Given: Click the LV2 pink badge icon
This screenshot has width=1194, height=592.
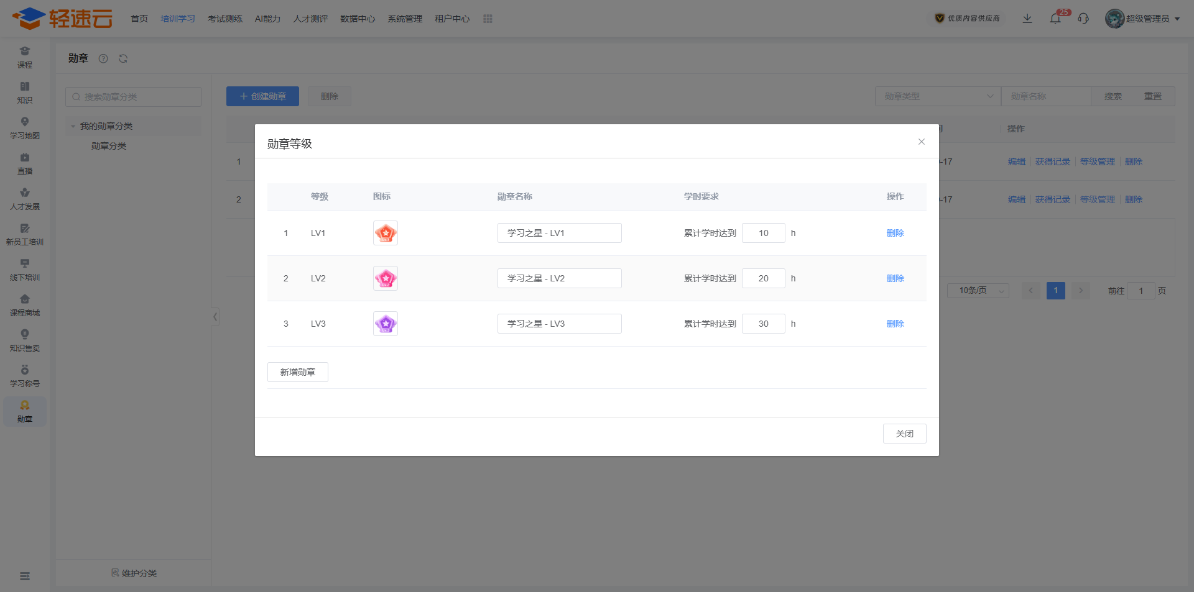Looking at the screenshot, I should point(385,278).
